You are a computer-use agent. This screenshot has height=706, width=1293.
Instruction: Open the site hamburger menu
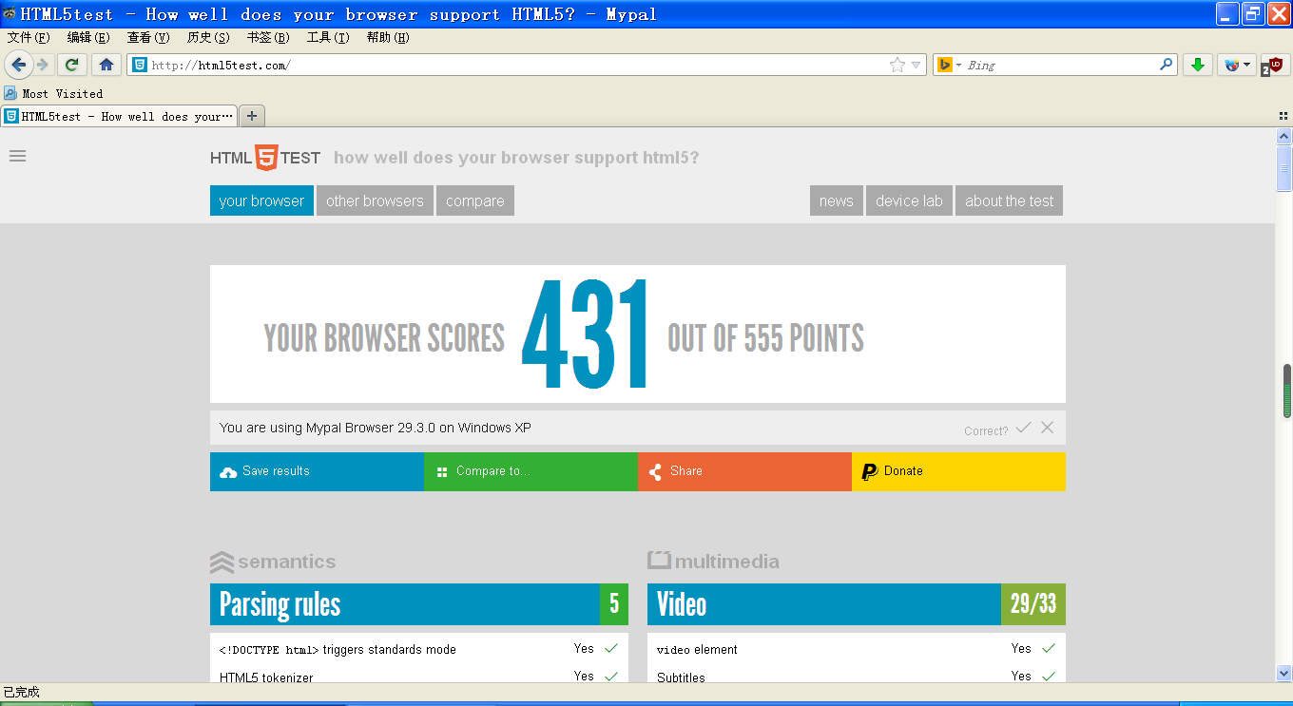pyautogui.click(x=17, y=156)
